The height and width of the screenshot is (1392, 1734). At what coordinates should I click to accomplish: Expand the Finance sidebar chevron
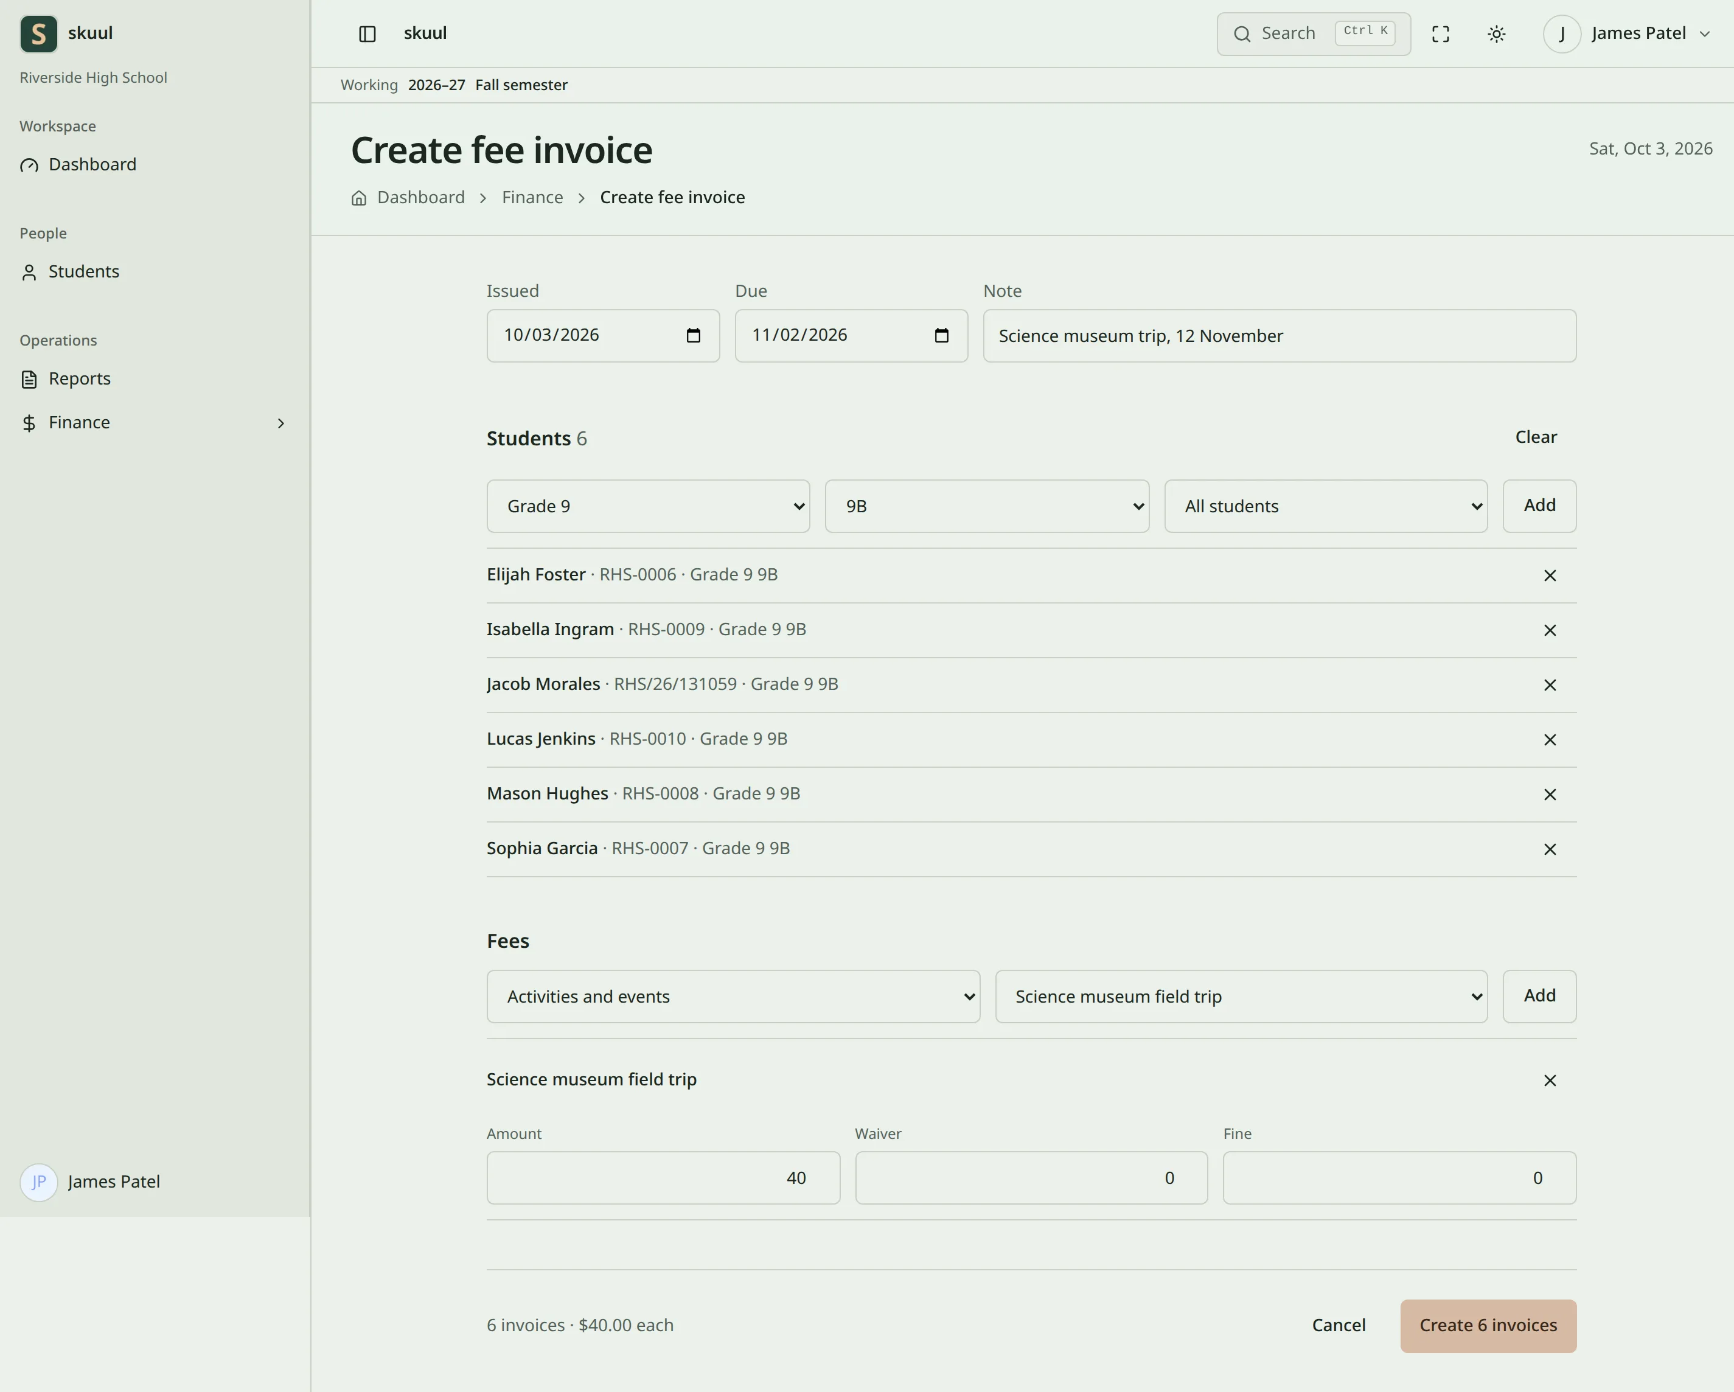point(280,424)
